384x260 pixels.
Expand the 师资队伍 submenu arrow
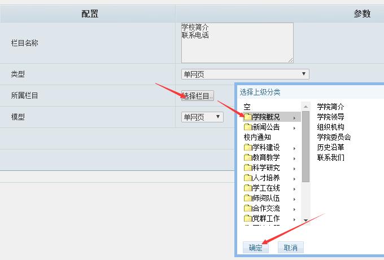pos(294,199)
